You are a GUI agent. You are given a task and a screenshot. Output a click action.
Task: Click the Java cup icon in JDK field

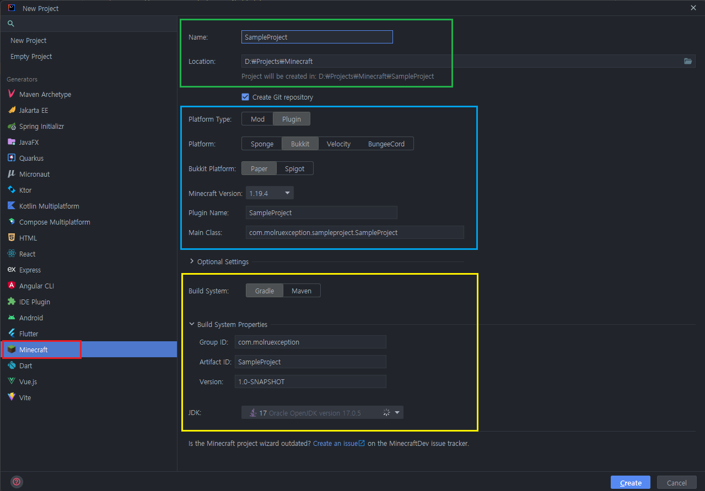point(252,413)
